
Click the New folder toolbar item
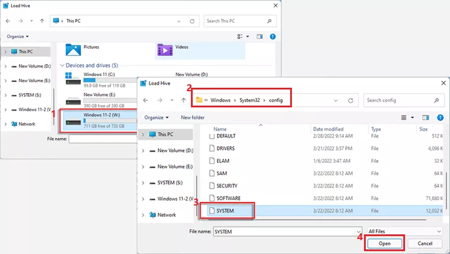pyautogui.click(x=193, y=117)
